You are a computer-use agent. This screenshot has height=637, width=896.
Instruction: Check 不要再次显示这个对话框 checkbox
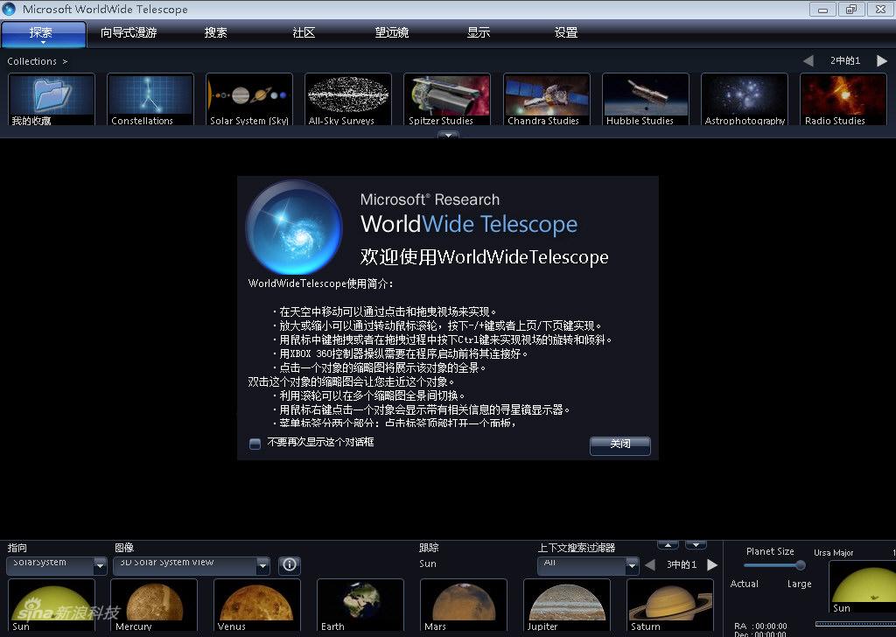[x=255, y=444]
